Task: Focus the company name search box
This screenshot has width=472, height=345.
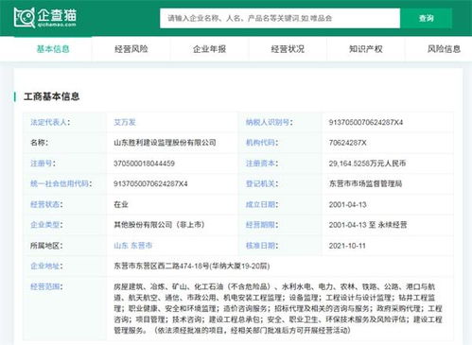Action: (x=280, y=18)
